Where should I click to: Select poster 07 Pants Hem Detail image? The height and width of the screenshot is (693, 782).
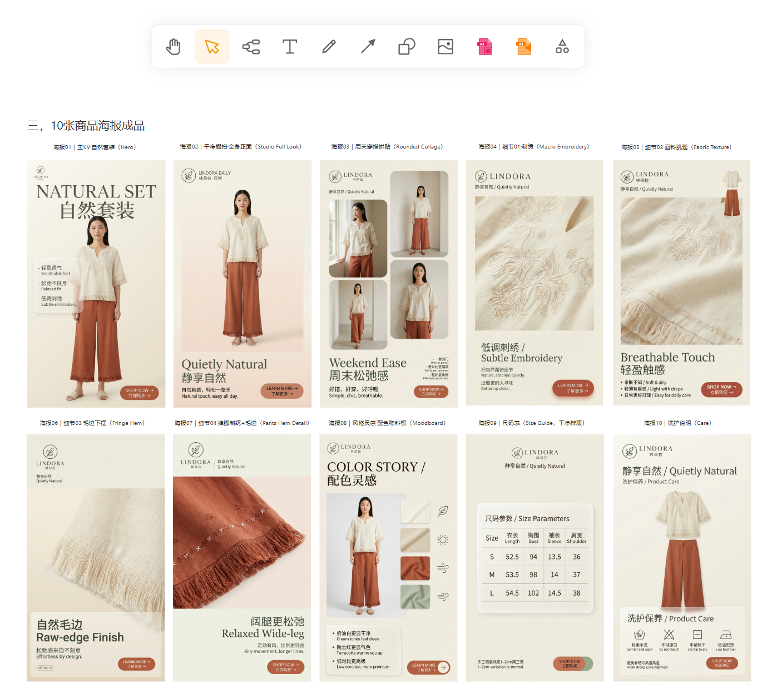tap(242, 558)
